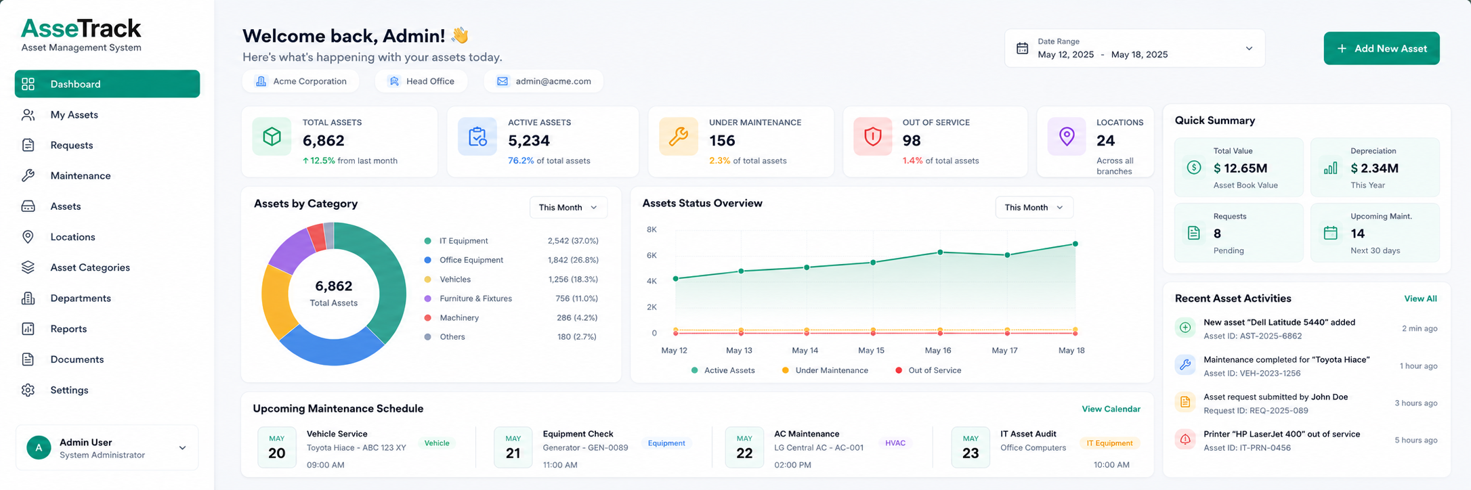This screenshot has height=490, width=1471.
Task: Click the admin@acme.com envelope icon
Action: tap(503, 81)
